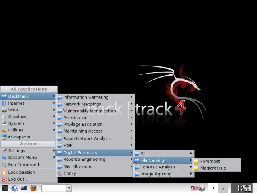The image size is (257, 193).
Task: Open the Reverse Engineering menu entry
Action: (95, 159)
